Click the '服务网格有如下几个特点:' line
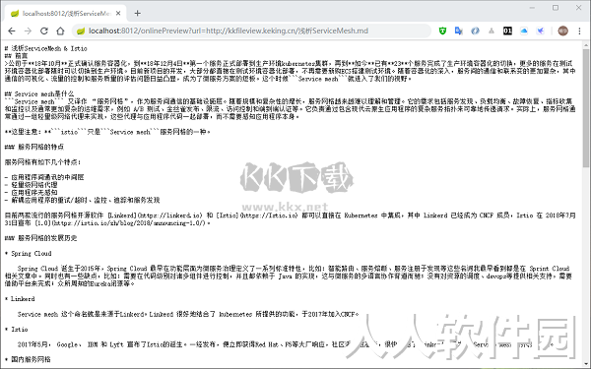 pos(42,162)
